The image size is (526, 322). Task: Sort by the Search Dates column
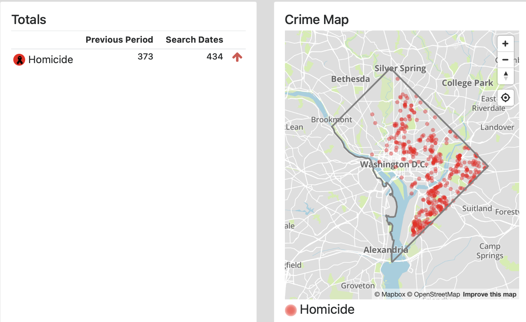coord(194,39)
